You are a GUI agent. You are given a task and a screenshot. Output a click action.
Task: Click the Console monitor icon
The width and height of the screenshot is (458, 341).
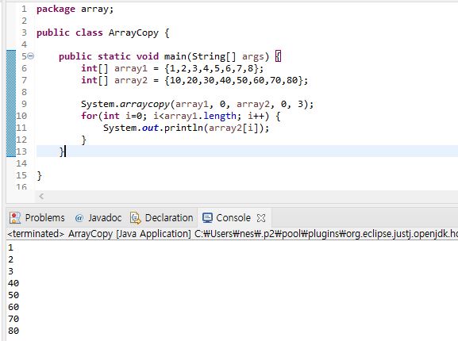pos(207,218)
